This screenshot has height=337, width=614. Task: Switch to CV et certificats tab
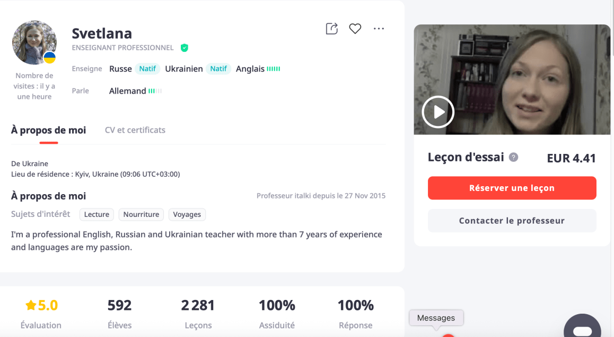pyautogui.click(x=135, y=130)
